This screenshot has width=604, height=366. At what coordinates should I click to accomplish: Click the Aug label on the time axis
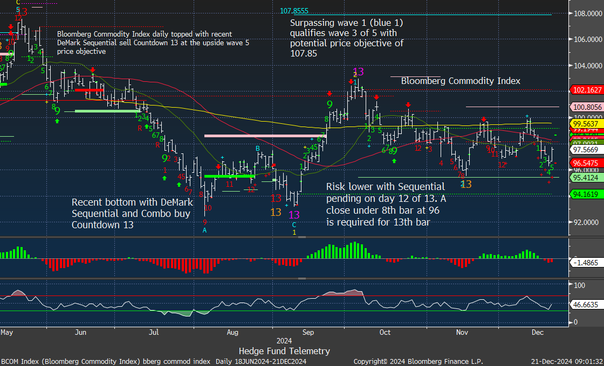(x=232, y=332)
